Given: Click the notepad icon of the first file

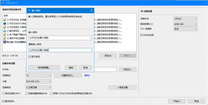Looking at the screenshot, I should click(5, 20).
